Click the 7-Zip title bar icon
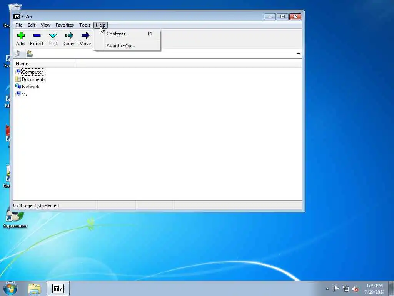Viewport: 394px width, 296px height. 17,17
